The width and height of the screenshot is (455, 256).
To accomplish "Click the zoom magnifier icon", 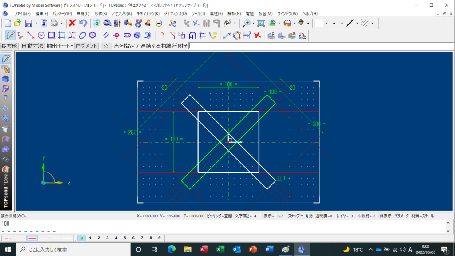I will click(247, 23).
